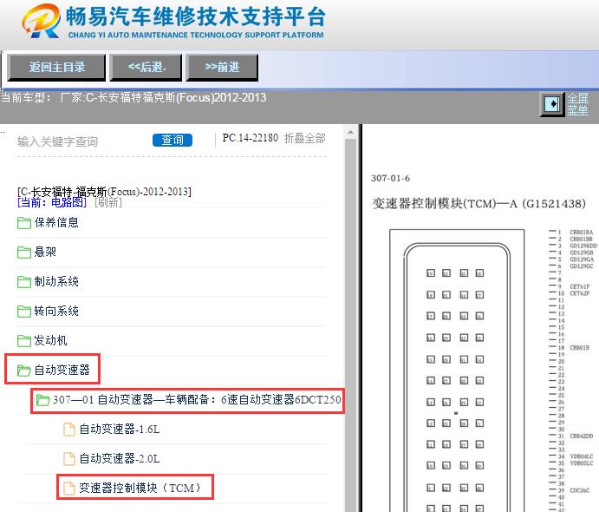Open the 自动变速器-1.6L document
Image resolution: width=599 pixels, height=512 pixels.
(x=119, y=429)
